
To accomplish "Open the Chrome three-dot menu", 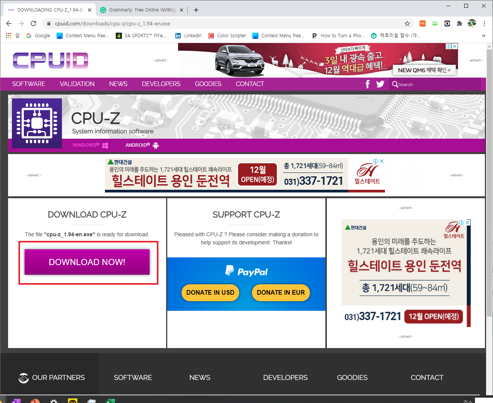I will coord(485,23).
